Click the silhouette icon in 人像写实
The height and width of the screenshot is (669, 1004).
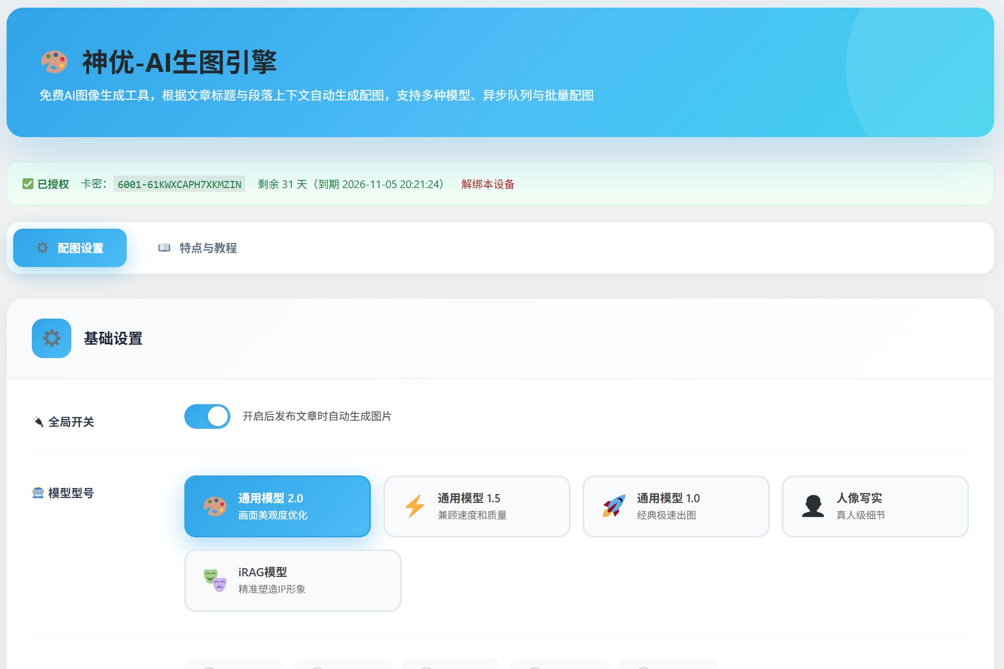[813, 506]
